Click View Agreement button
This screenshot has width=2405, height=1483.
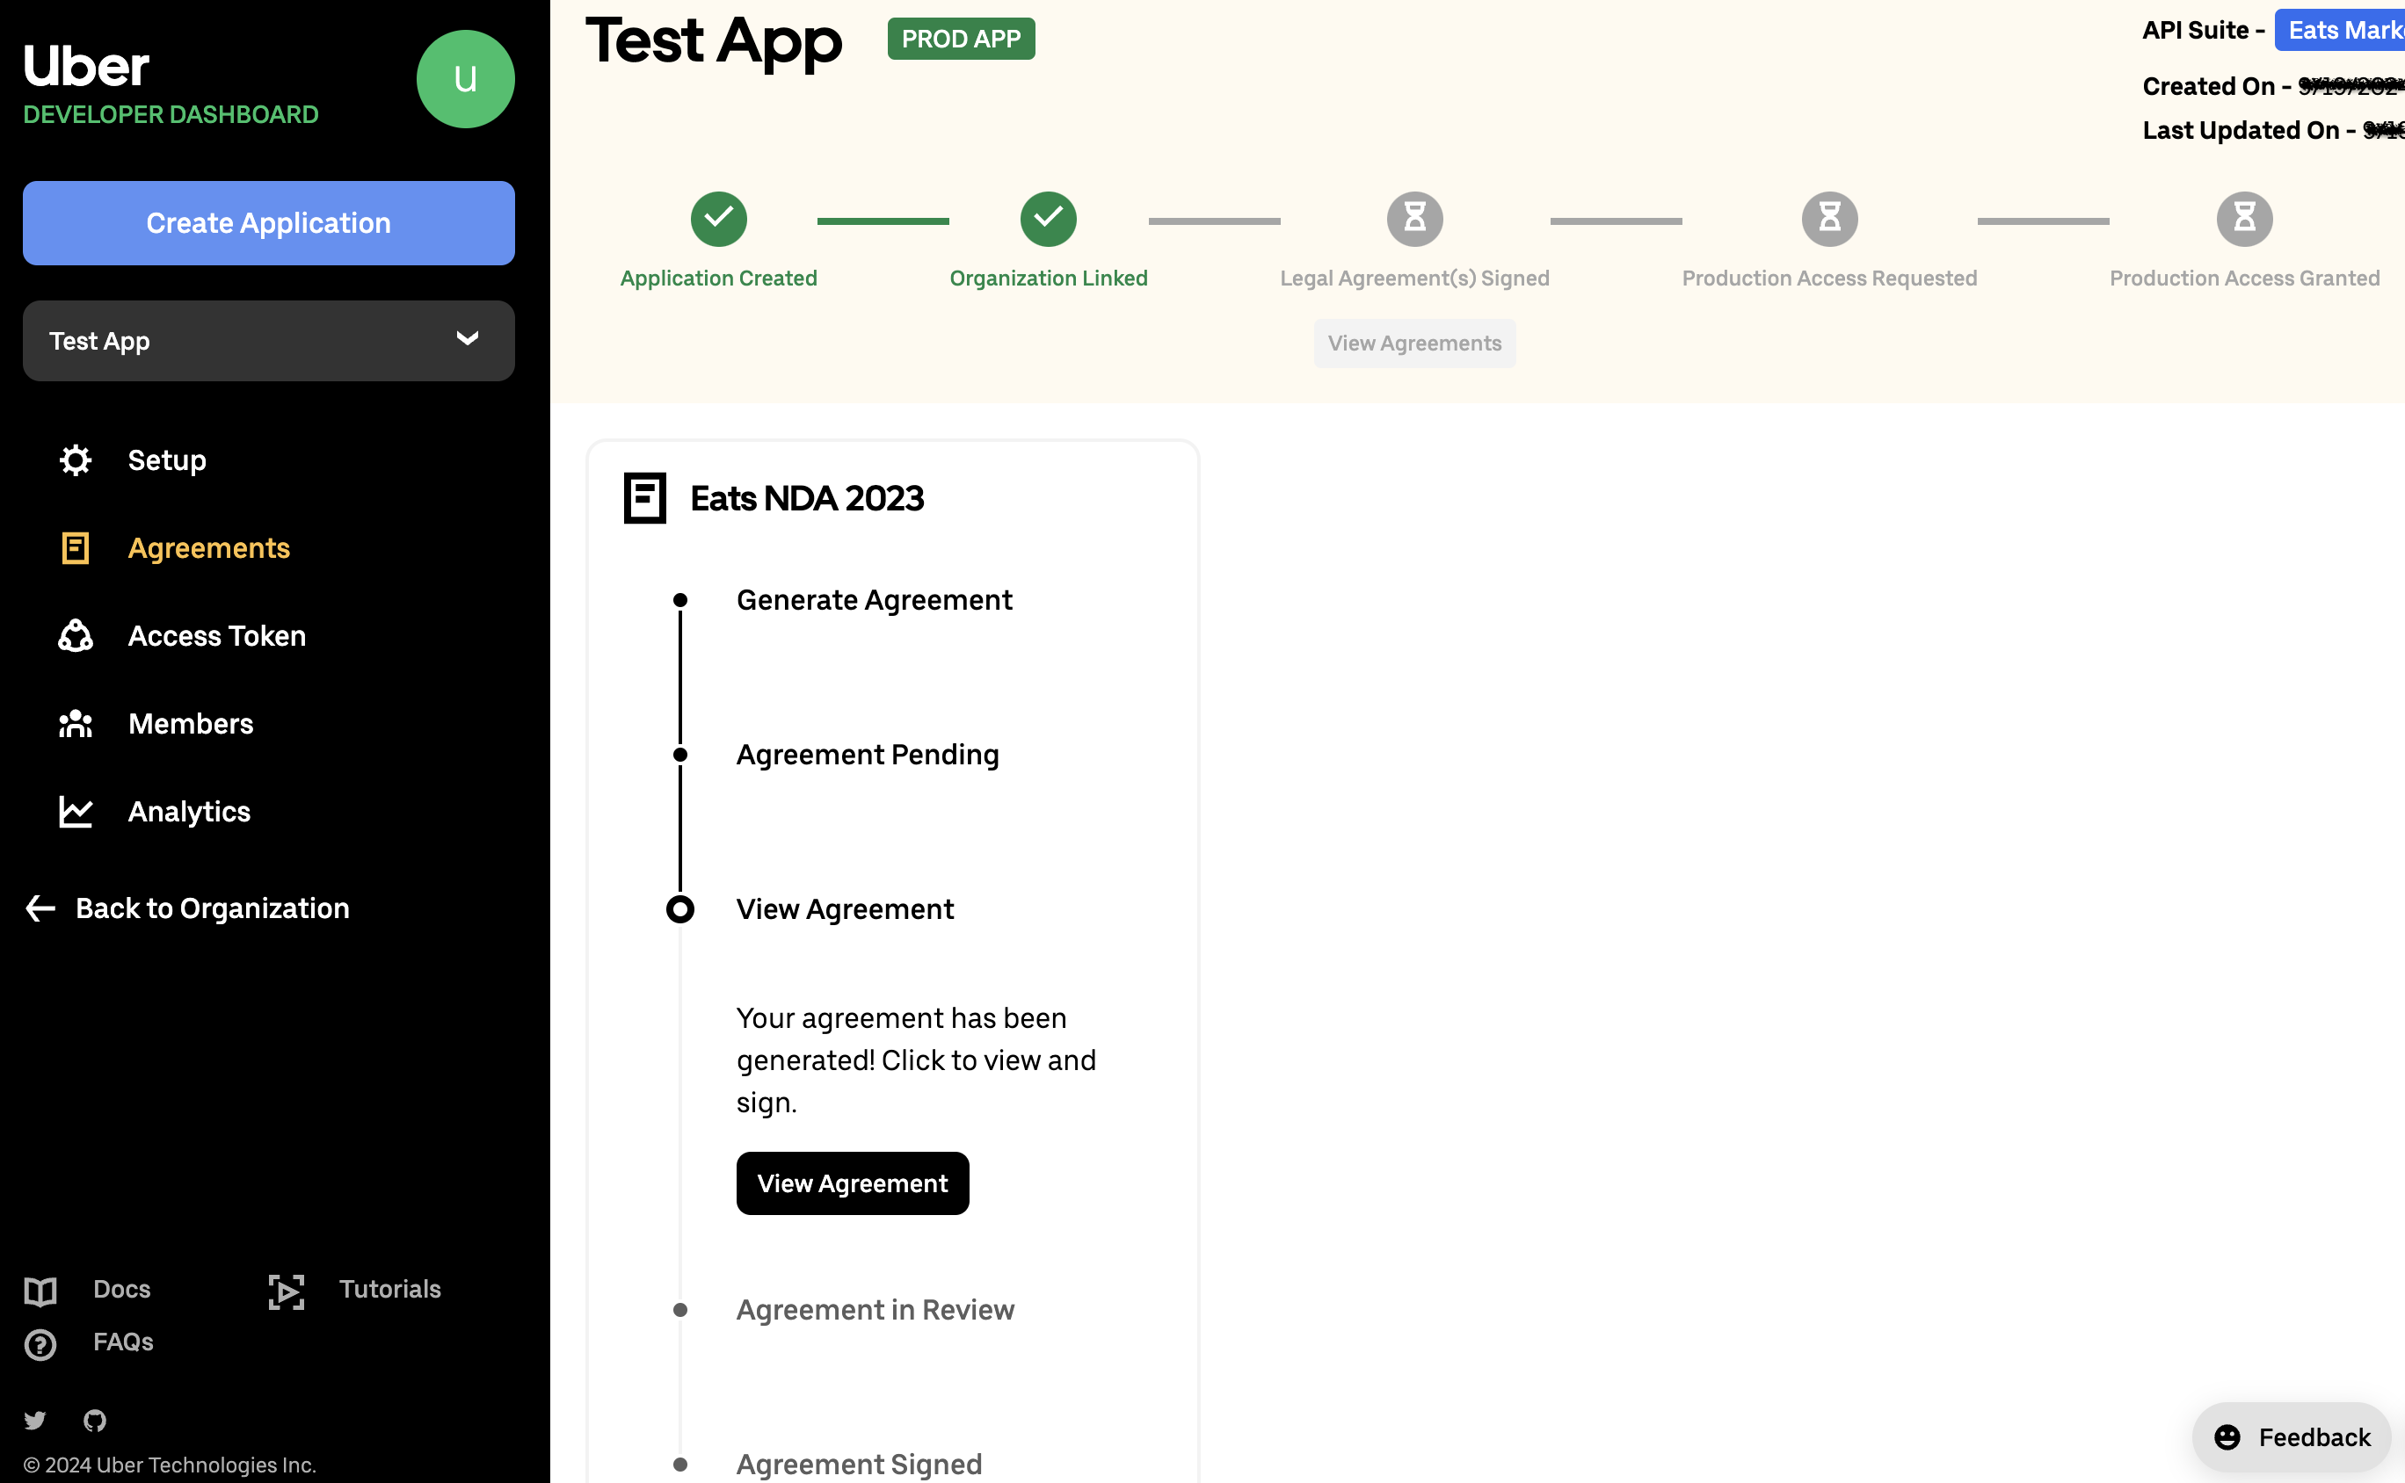tap(852, 1183)
